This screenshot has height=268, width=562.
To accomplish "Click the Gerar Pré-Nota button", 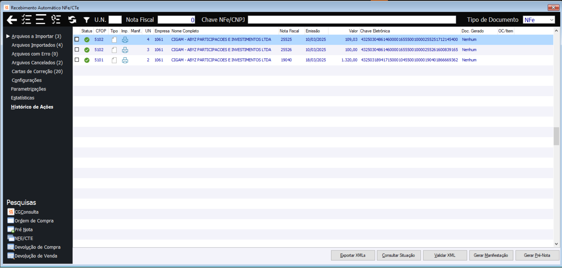I will 537,255.
